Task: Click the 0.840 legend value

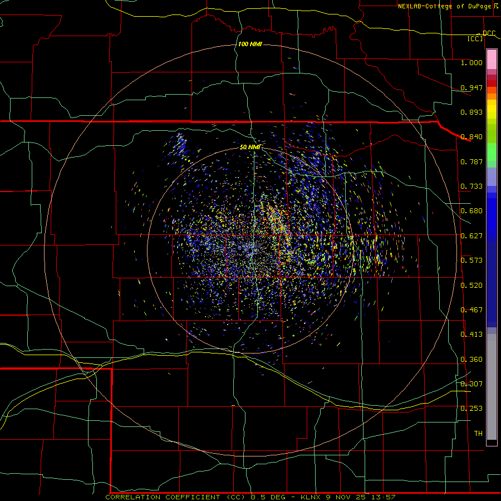Action: 471,137
